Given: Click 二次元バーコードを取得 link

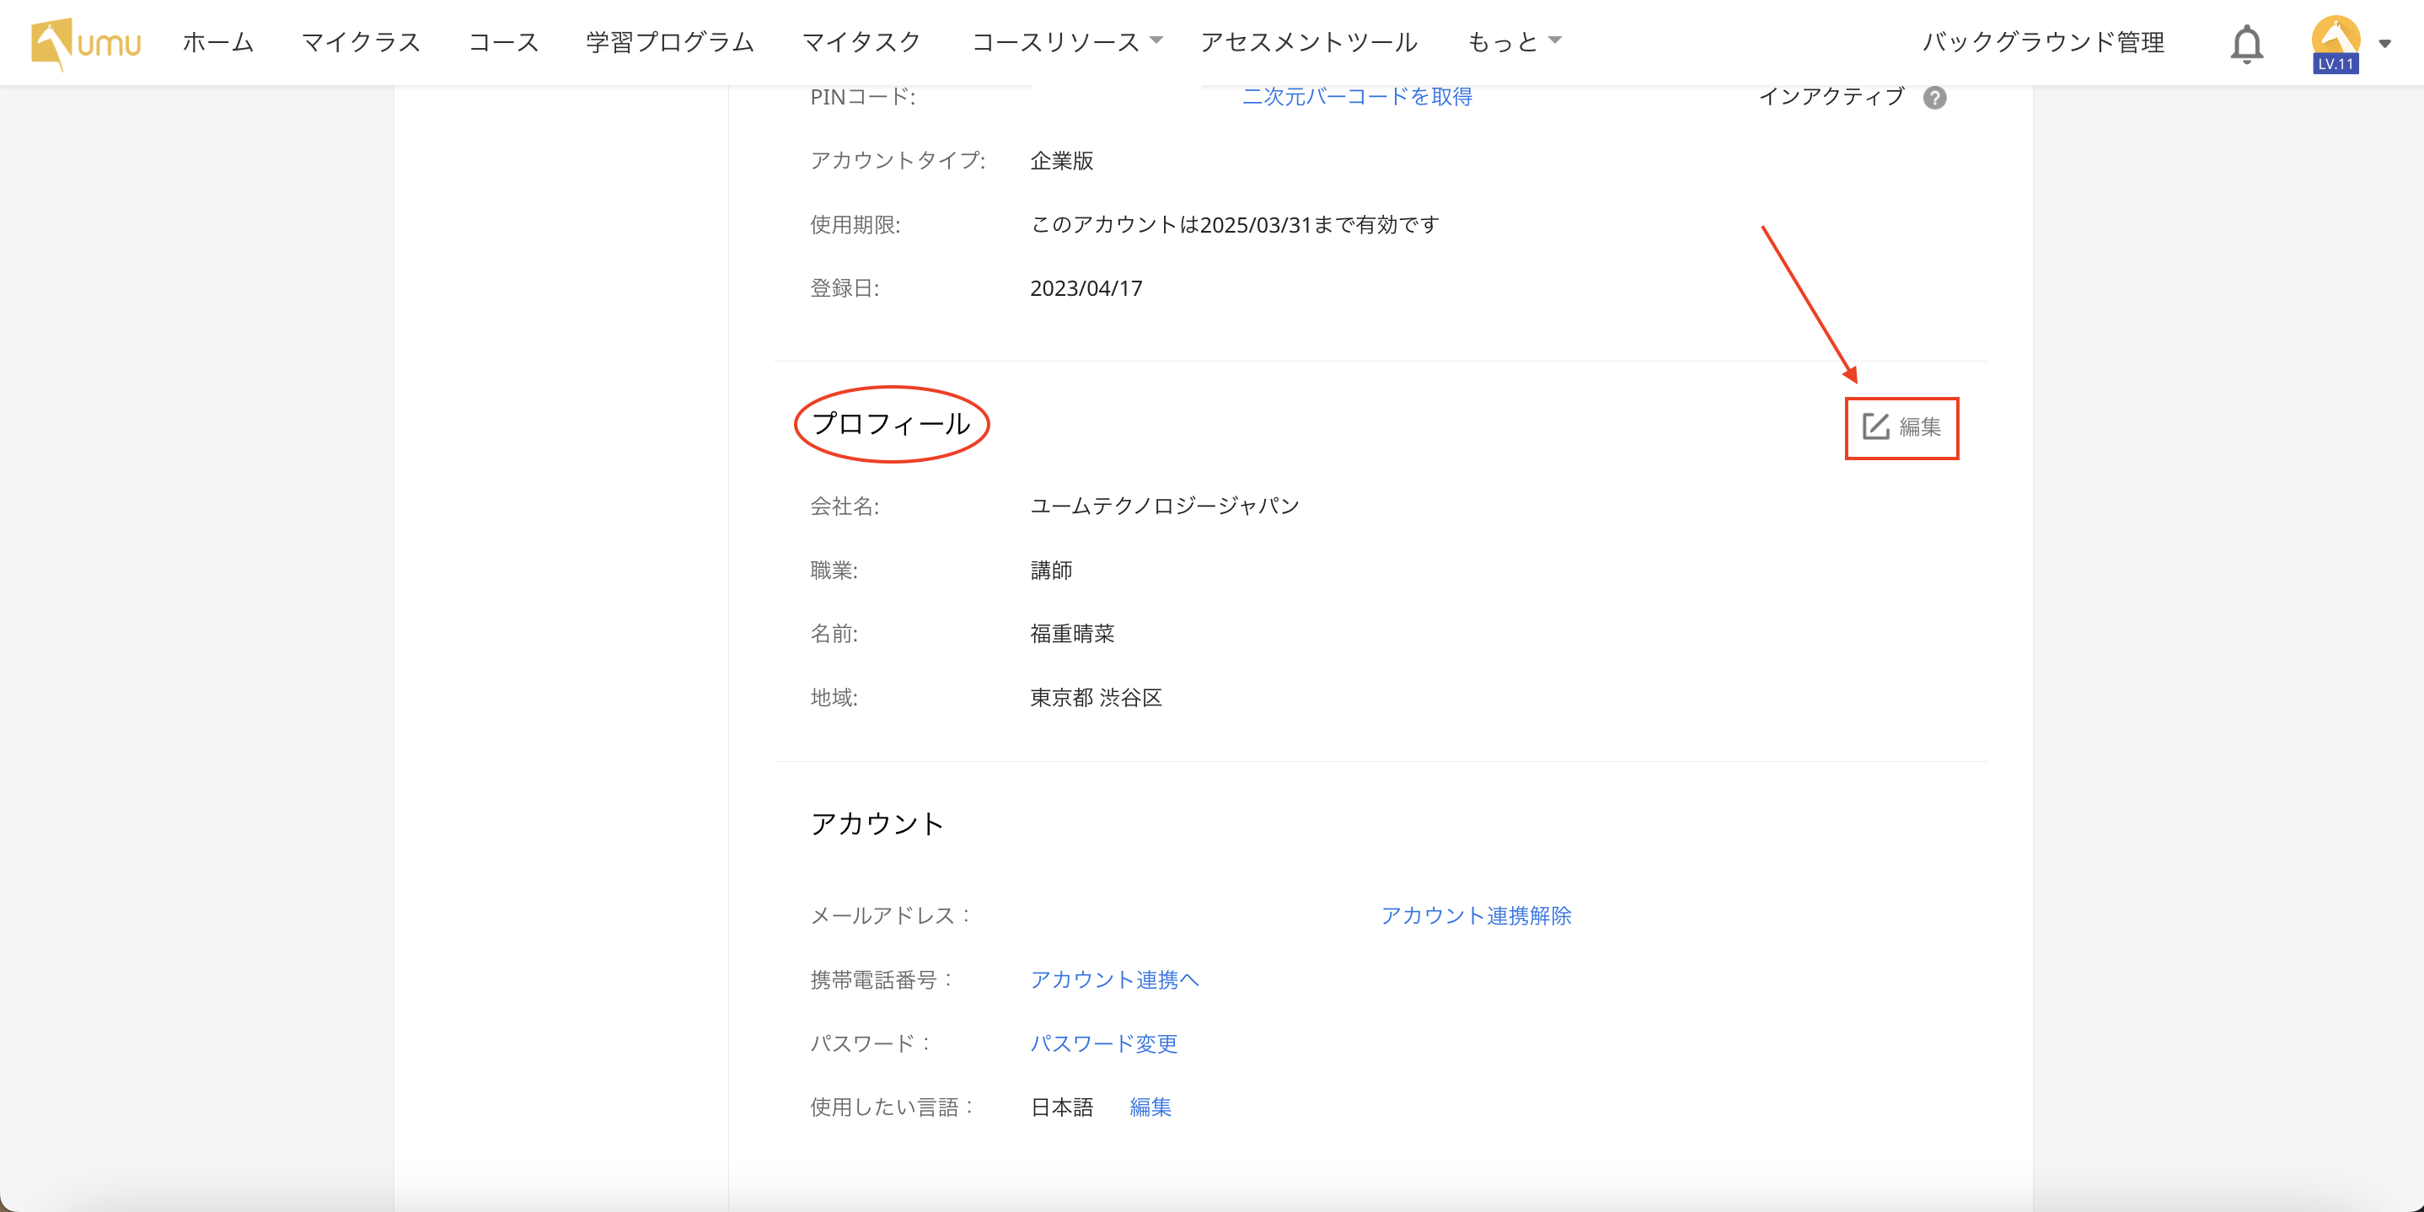Looking at the screenshot, I should tap(1356, 96).
